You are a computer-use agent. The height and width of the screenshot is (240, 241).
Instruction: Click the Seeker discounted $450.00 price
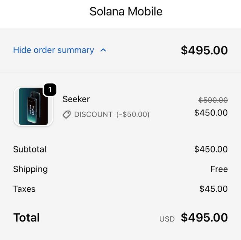tap(211, 112)
